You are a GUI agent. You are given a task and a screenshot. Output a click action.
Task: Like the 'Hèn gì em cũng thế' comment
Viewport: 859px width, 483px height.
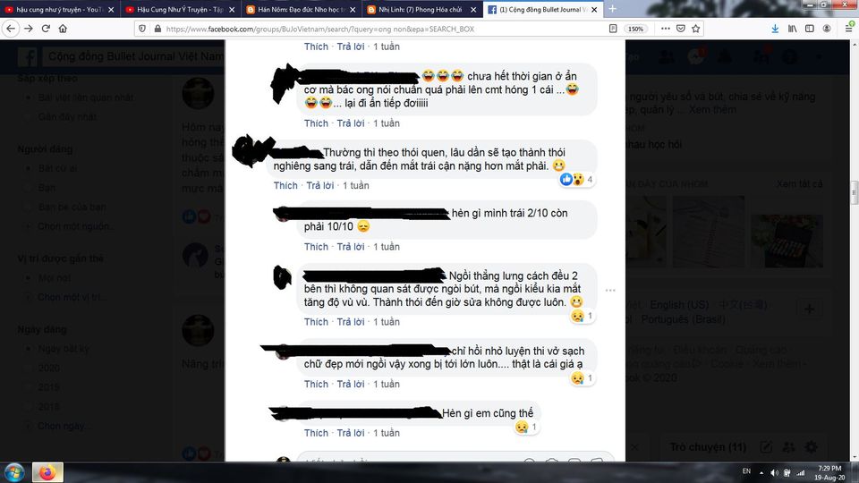coord(316,433)
